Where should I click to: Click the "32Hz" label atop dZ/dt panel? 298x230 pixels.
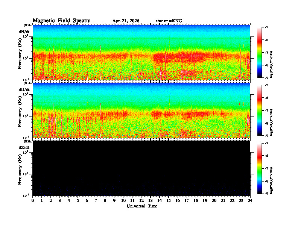[27, 141]
